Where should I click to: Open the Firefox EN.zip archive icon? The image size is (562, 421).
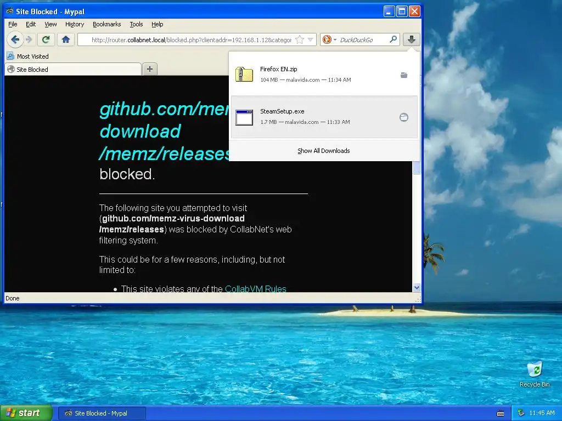[244, 75]
